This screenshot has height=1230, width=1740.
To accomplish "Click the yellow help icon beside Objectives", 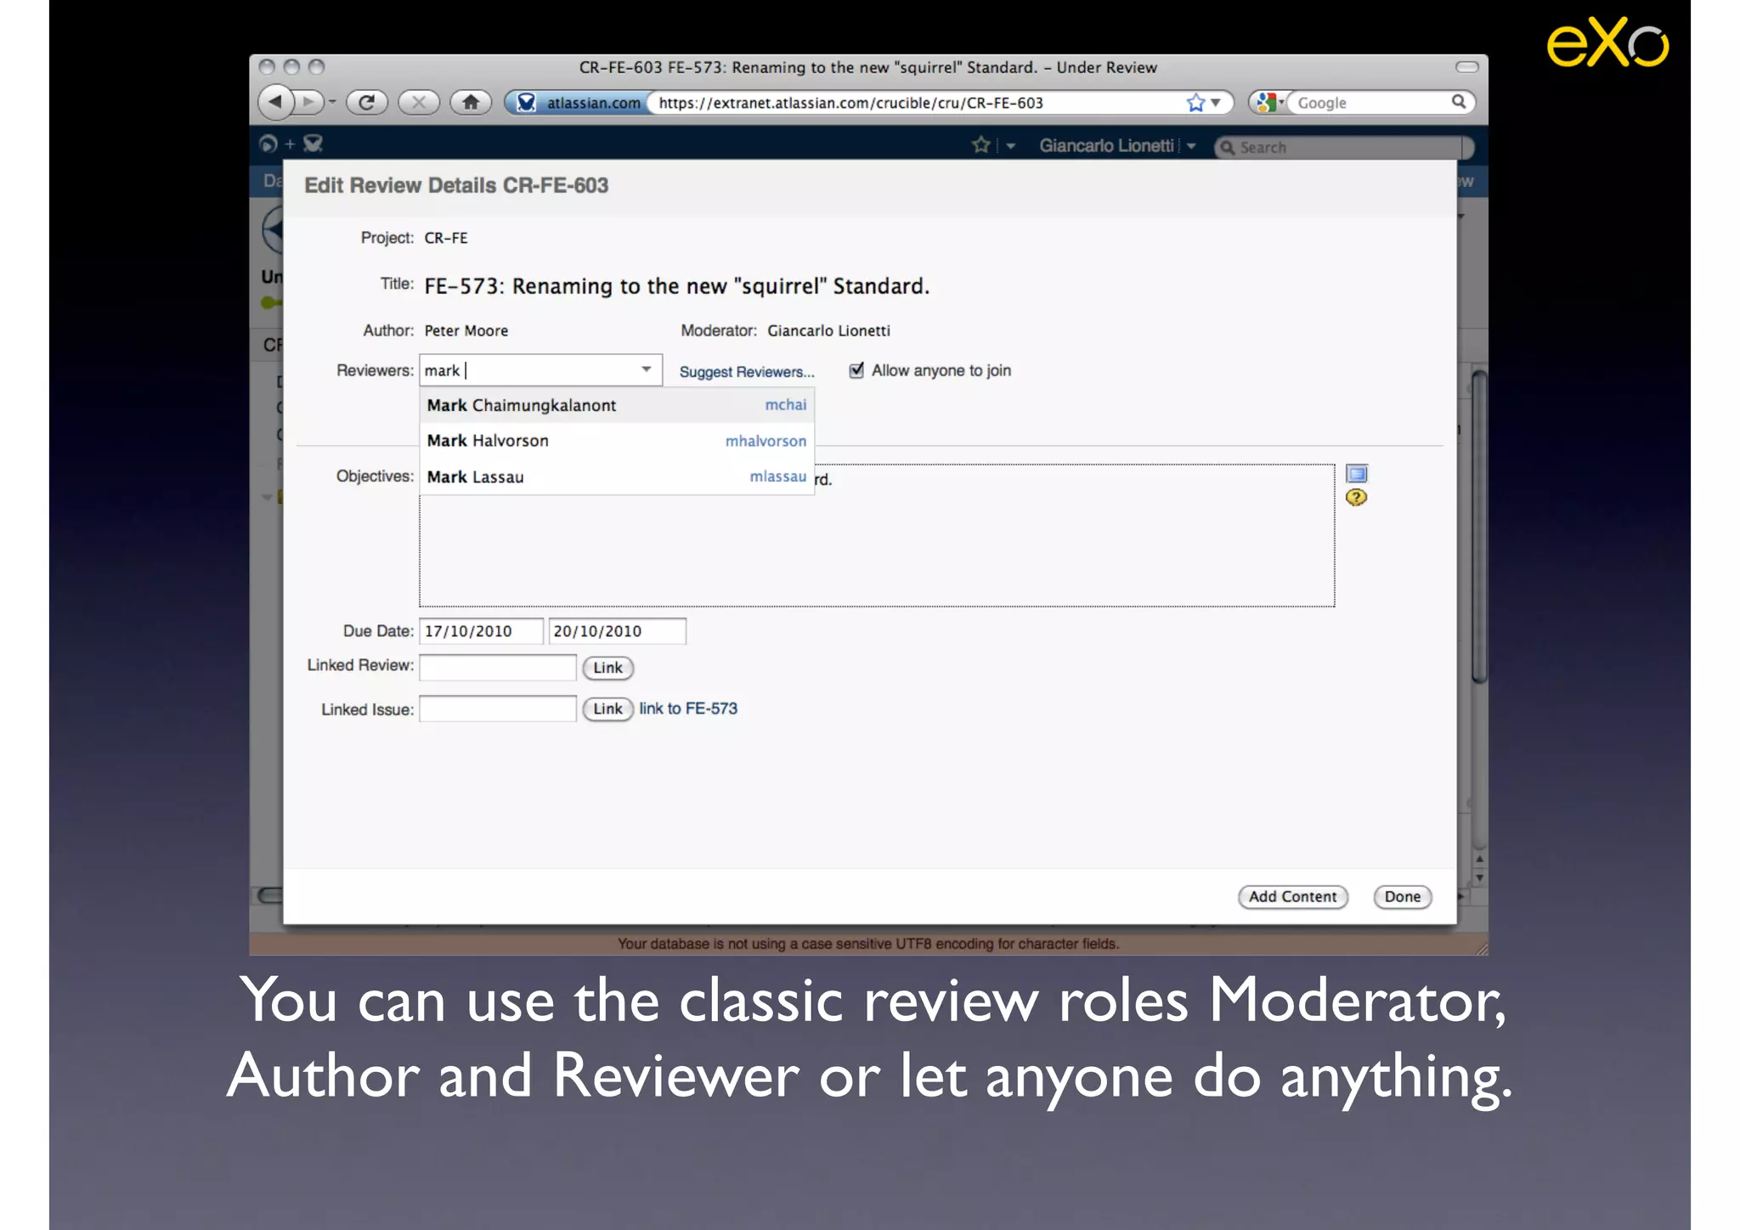I will click(x=1357, y=498).
